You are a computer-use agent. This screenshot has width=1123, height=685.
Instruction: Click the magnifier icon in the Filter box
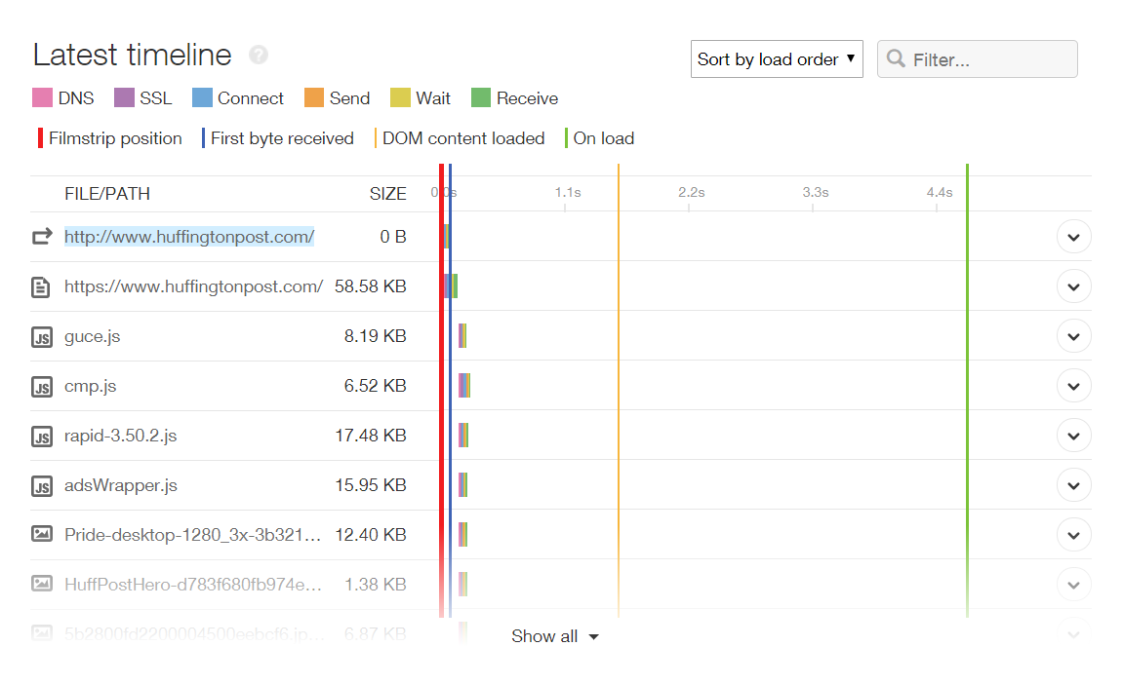(x=896, y=58)
